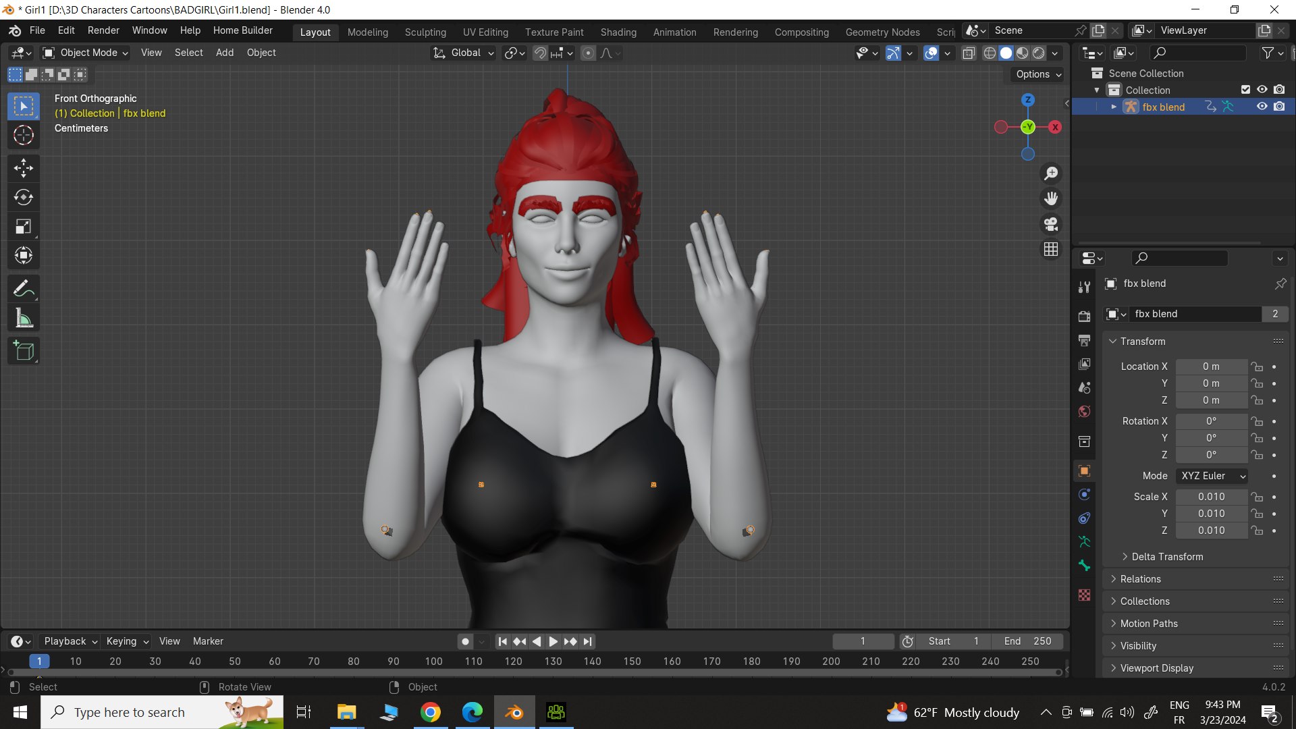
Task: Select the Cursor tool in toolbar
Action: pyautogui.click(x=24, y=135)
